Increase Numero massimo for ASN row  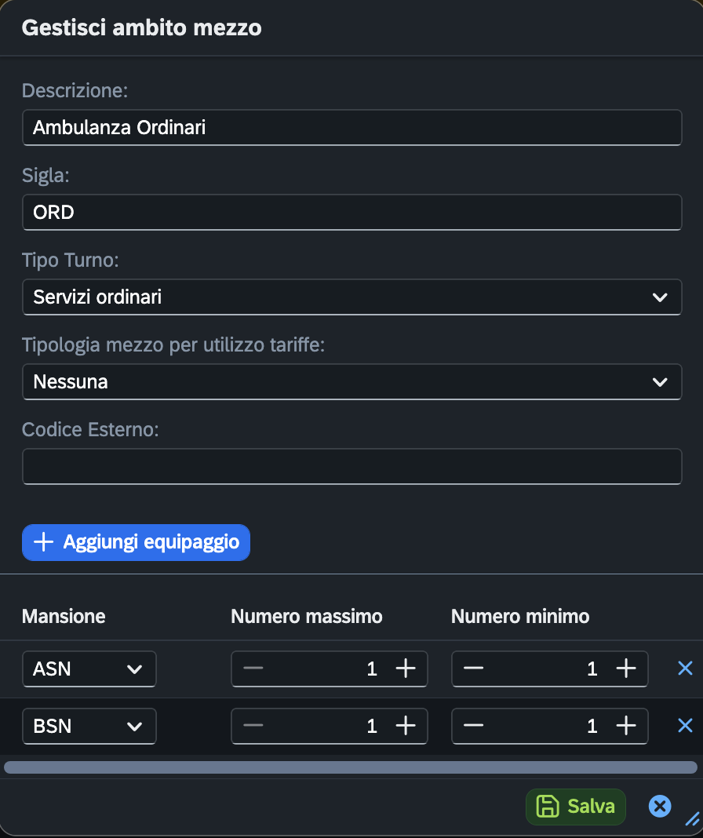(x=405, y=669)
